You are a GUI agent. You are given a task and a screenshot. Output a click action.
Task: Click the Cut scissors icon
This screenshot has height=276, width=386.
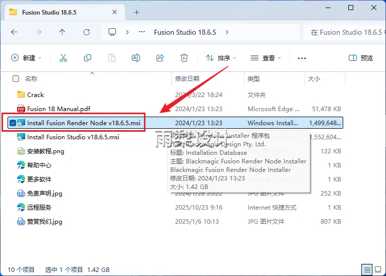point(63,58)
